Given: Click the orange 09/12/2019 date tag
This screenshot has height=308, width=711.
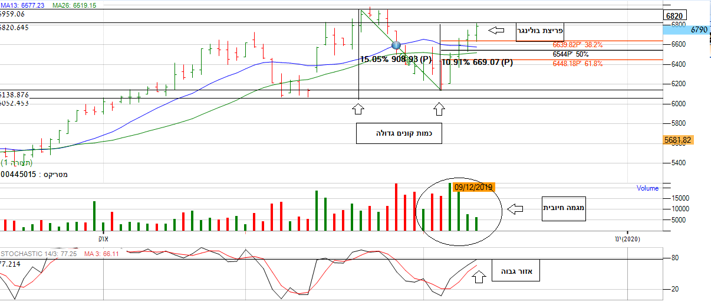Looking at the screenshot, I should tap(474, 187).
